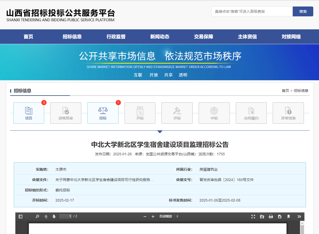Click the 晋发改审批函〔2024〕165号文件 text
319x234 pixels.
coord(226,180)
